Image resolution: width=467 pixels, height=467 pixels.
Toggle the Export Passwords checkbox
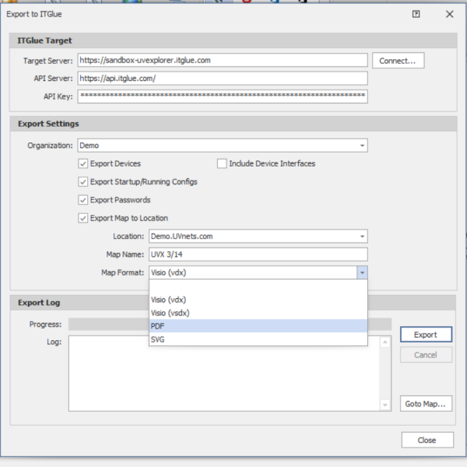coord(83,200)
